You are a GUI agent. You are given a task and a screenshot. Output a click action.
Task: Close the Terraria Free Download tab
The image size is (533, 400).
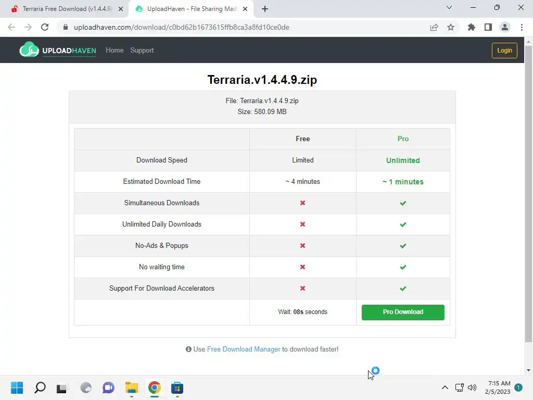(121, 9)
